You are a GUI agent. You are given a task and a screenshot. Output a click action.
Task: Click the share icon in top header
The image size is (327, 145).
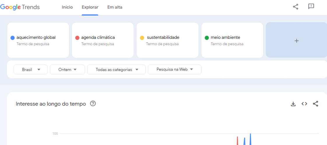296,7
